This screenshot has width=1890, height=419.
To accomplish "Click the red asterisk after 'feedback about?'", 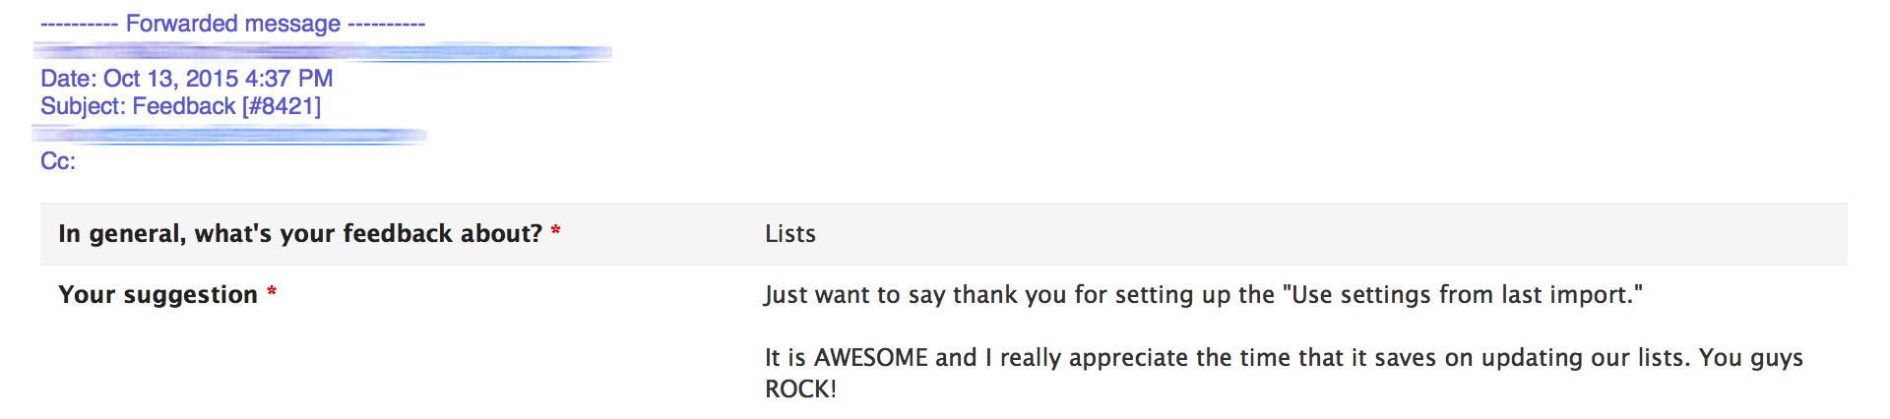I will pyautogui.click(x=556, y=231).
